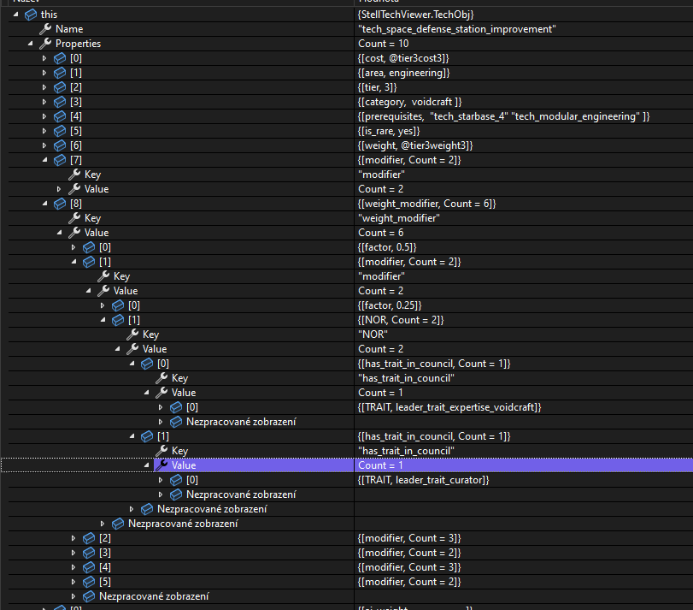
Task: Select the [8] label in the tree
Action: tap(76, 204)
